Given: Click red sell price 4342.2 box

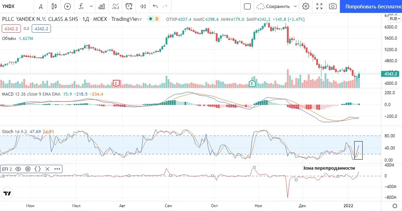Looking at the screenshot, I should (11, 29).
